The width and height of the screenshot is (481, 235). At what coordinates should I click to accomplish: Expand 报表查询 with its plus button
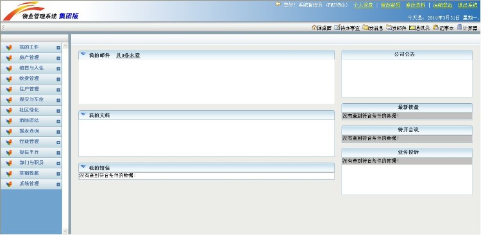click(x=58, y=132)
